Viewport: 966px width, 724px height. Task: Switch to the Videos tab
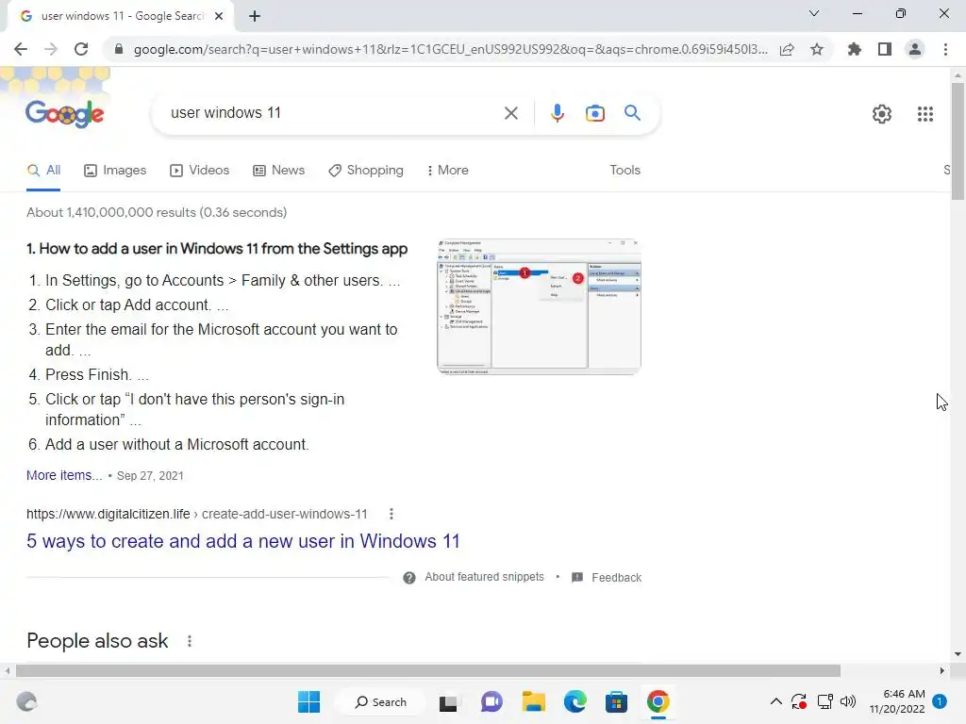click(200, 171)
